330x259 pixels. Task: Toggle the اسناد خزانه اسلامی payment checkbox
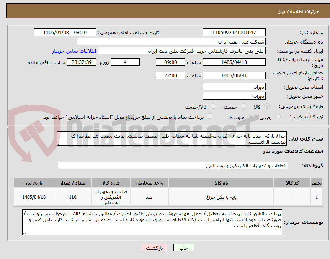click(209, 116)
